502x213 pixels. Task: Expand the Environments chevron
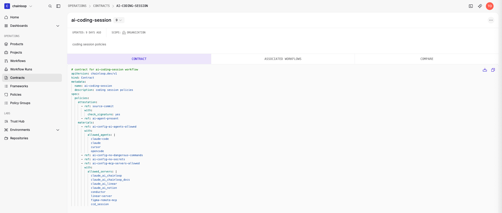coord(58,130)
